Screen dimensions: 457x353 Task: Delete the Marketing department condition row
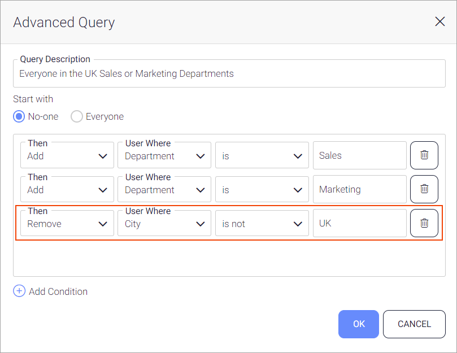424,189
